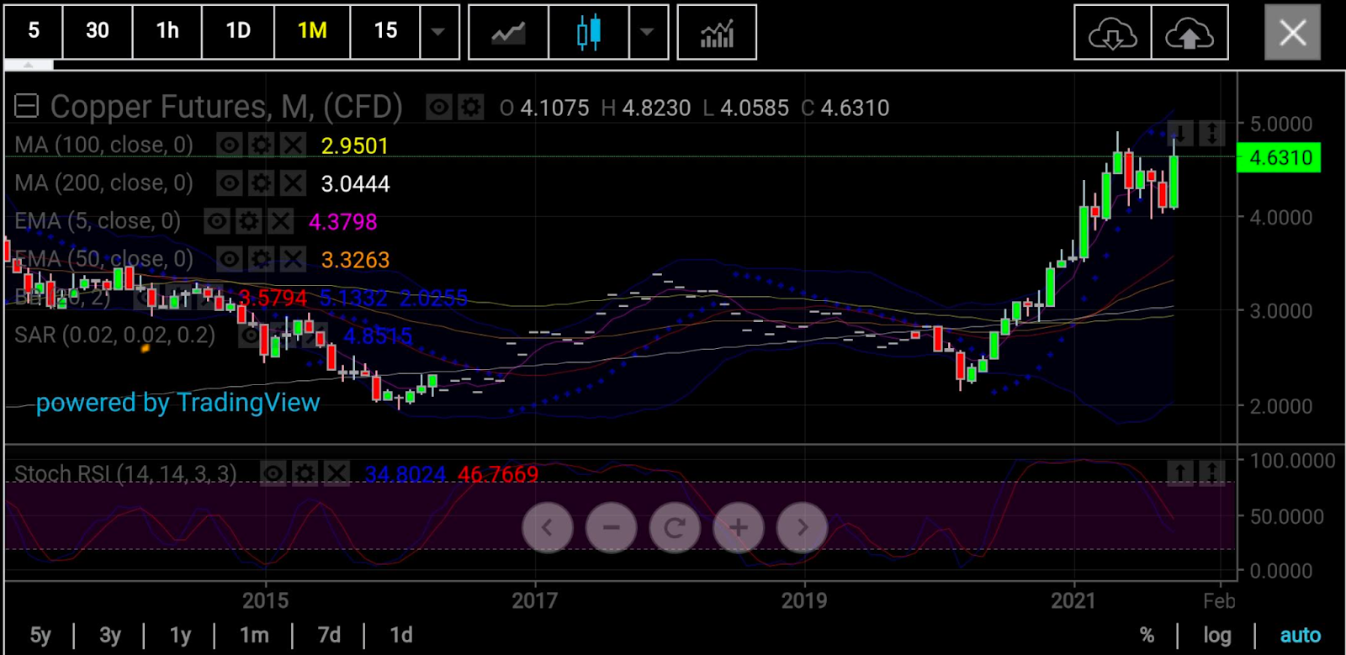Viewport: 1346px width, 655px height.
Task: Move main pane down arrow
Action: click(x=1180, y=134)
